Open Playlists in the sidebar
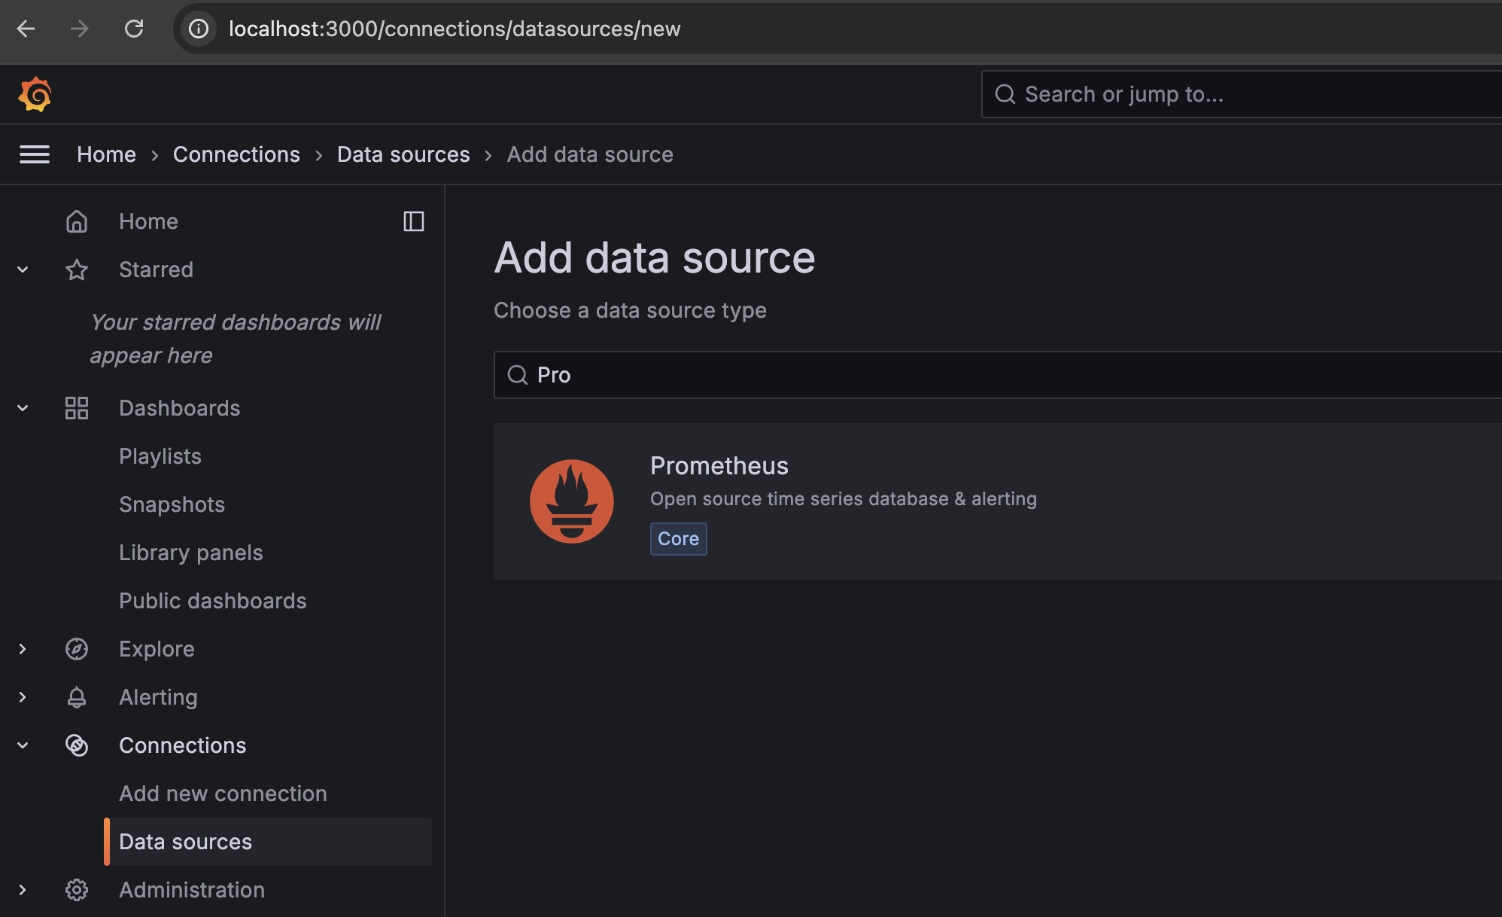 pos(160,456)
